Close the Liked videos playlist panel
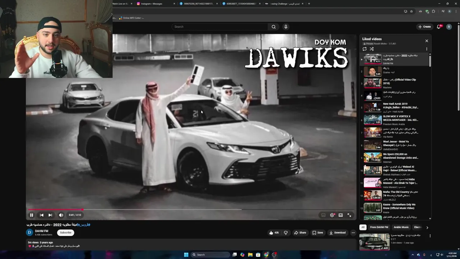Image resolution: width=460 pixels, height=259 pixels. click(x=427, y=41)
